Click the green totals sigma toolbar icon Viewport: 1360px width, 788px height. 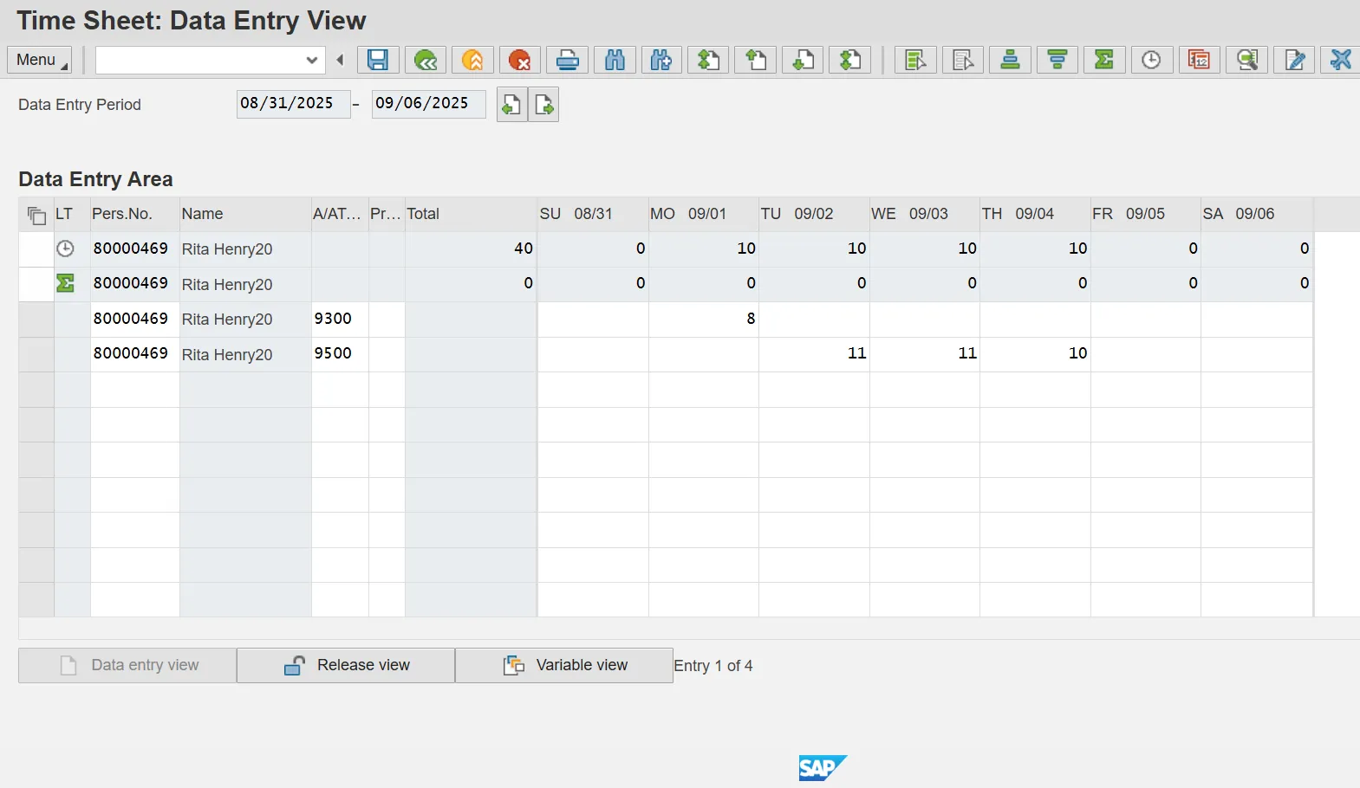(x=1104, y=60)
